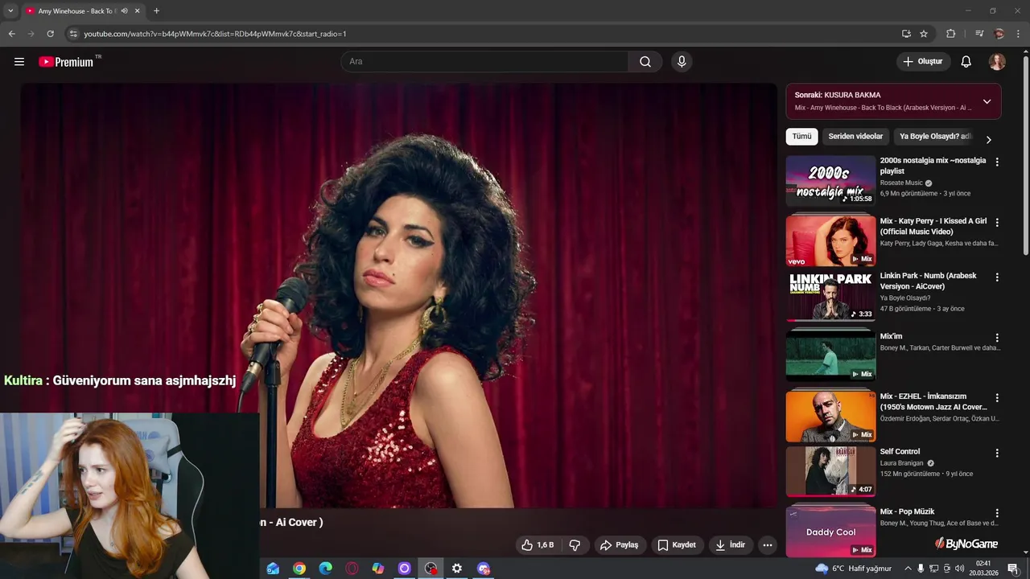Select the Ya Boyle Olsaydı? chip
The width and height of the screenshot is (1030, 579).
pyautogui.click(x=935, y=137)
